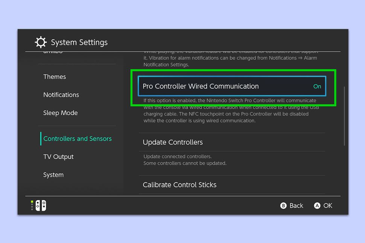Tap the circular B glyph near Back
Image resolution: width=365 pixels, height=243 pixels.
click(x=284, y=205)
